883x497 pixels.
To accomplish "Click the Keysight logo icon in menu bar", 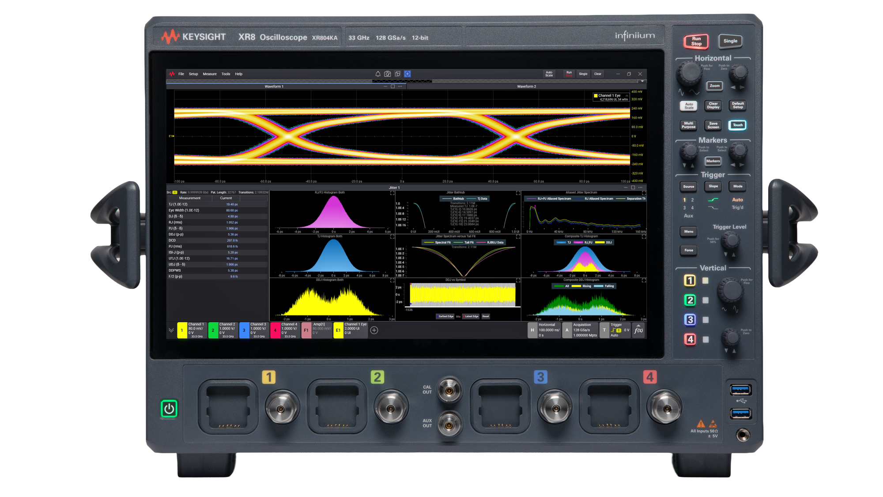I will (x=172, y=74).
